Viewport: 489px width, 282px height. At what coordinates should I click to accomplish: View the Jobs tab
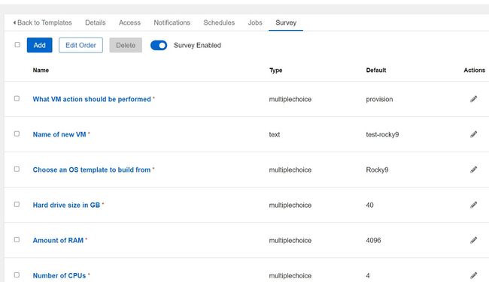(x=255, y=22)
